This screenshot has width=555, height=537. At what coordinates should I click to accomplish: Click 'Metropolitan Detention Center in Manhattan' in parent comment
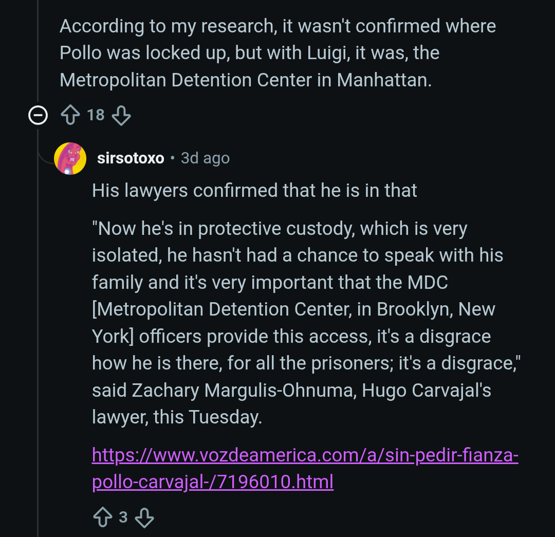pos(245,80)
